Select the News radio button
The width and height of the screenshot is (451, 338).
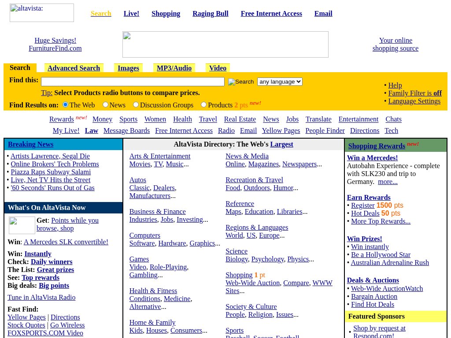(x=105, y=105)
